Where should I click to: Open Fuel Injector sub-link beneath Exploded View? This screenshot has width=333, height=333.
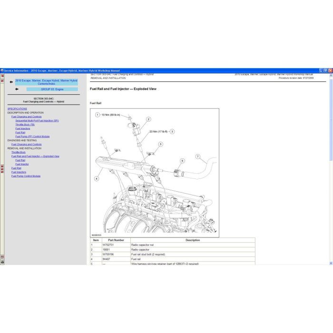pyautogui.click(x=22, y=164)
